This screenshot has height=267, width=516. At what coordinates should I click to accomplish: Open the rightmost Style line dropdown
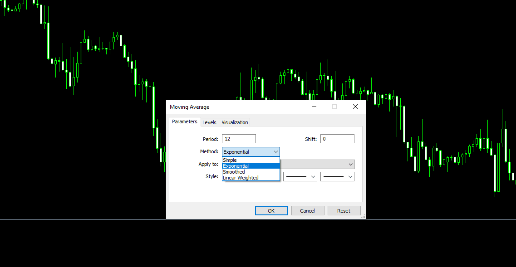pyautogui.click(x=337, y=177)
